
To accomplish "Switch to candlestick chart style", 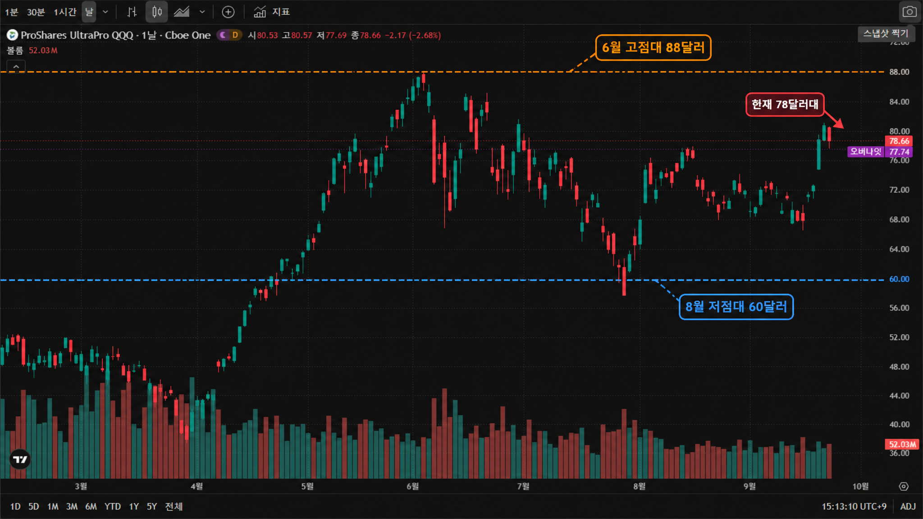I will point(157,12).
